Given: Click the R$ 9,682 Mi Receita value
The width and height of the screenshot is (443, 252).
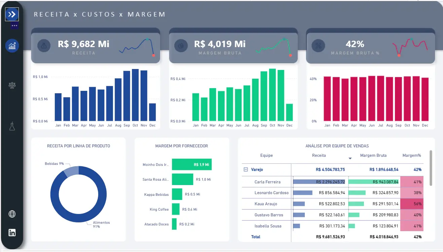Looking at the screenshot, I should (x=83, y=44).
